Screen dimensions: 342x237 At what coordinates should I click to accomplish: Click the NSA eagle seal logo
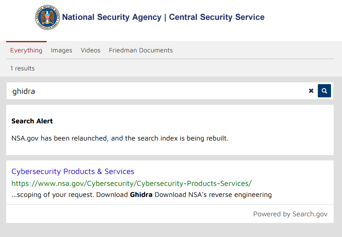tap(48, 17)
